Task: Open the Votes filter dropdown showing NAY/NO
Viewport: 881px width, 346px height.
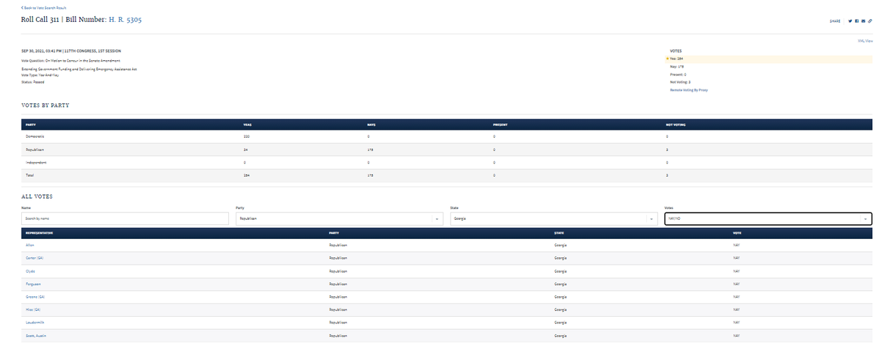Action: pos(769,218)
